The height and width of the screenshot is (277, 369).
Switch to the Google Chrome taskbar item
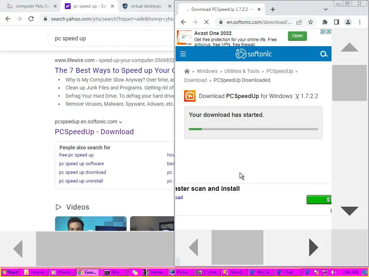click(87, 272)
